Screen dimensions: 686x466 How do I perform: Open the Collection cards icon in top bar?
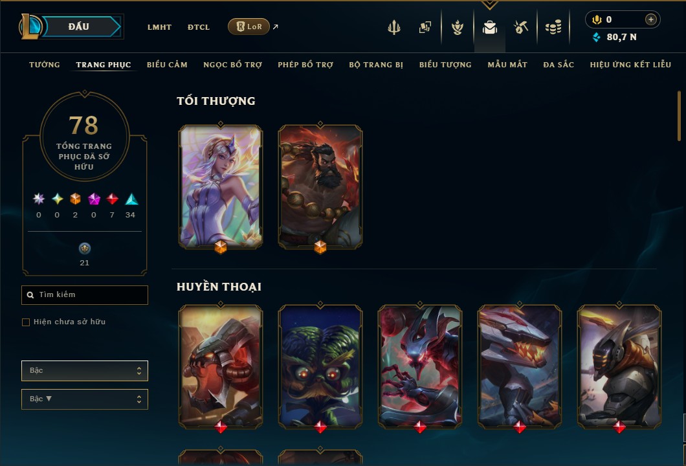425,27
